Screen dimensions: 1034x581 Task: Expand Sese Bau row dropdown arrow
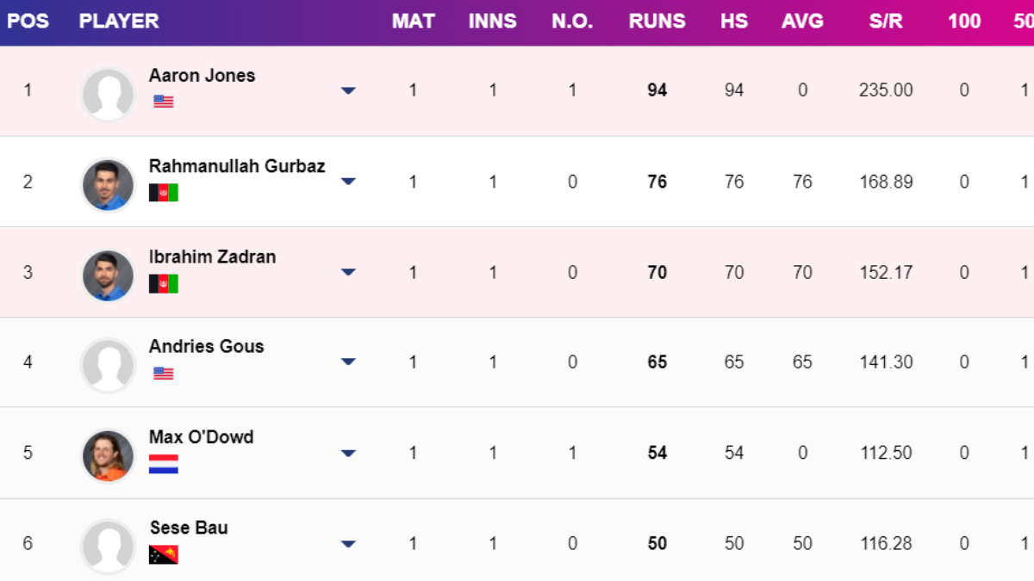click(x=348, y=544)
